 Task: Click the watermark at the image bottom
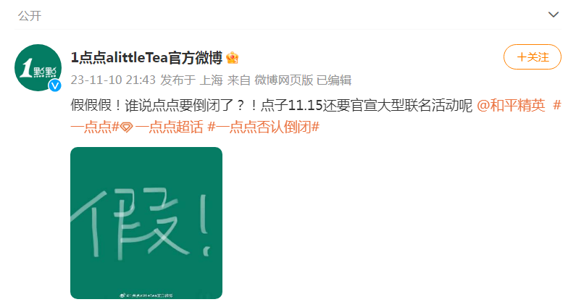[x=146, y=295]
